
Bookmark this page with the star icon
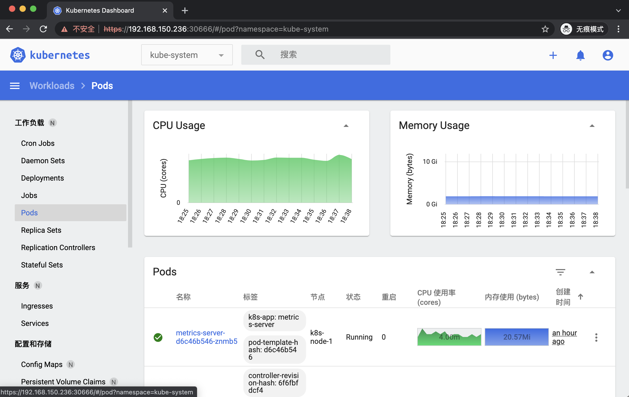[545, 29]
